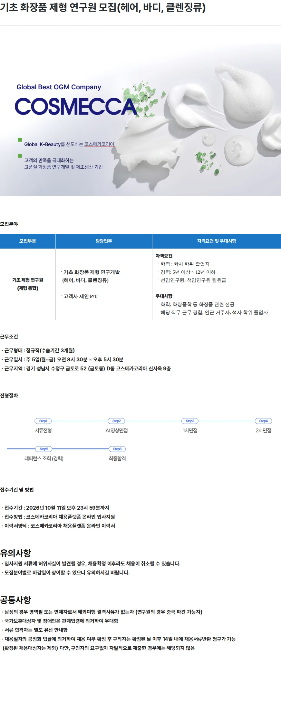Click '근무형태 : 정규직(수습기간 3개월)' line
Viewport: 281px width, 715px height.
(38, 350)
